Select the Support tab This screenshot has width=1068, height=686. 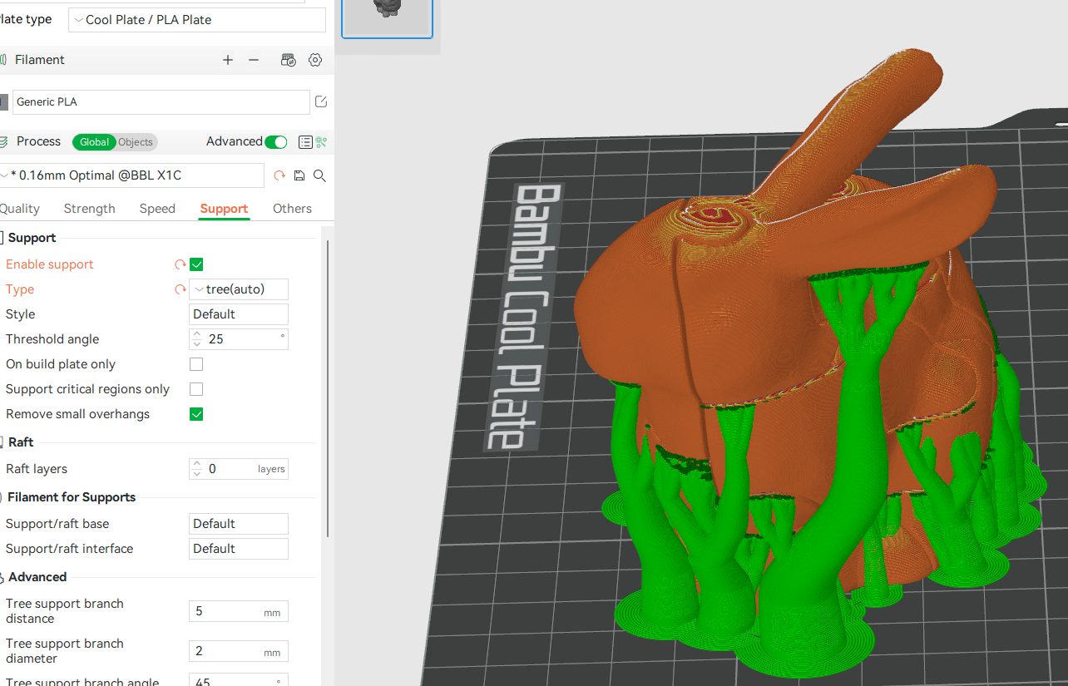tap(224, 209)
